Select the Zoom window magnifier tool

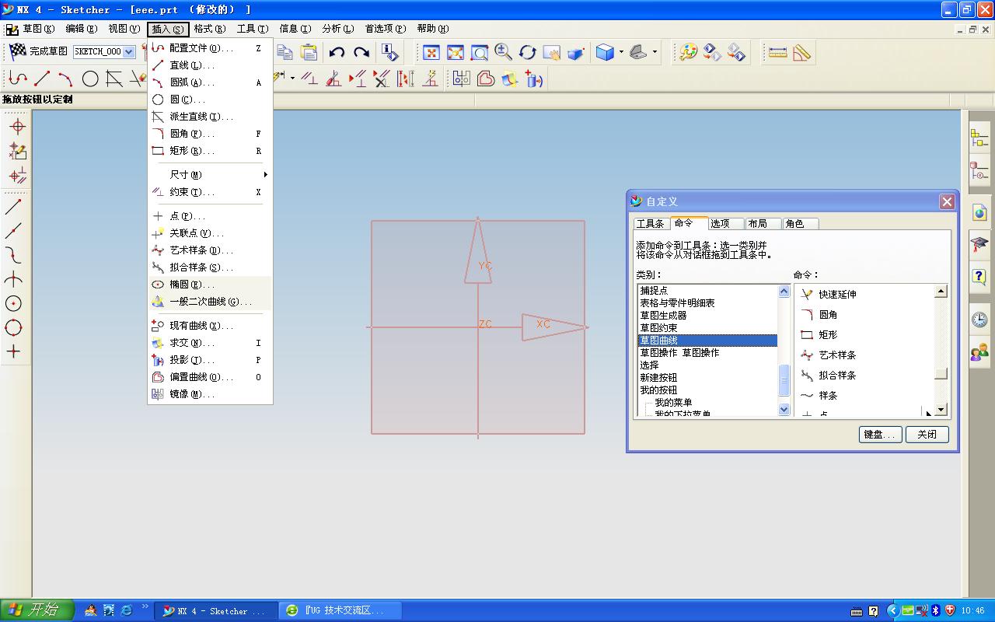480,52
